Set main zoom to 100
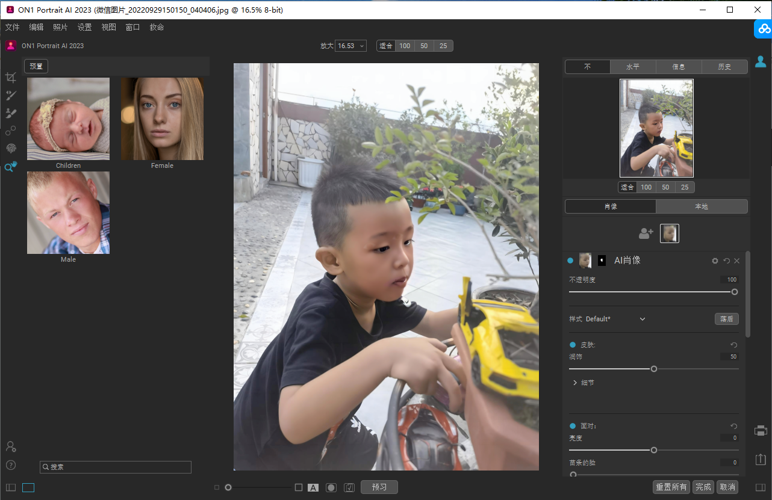Viewport: 772px width, 500px height. (x=405, y=46)
